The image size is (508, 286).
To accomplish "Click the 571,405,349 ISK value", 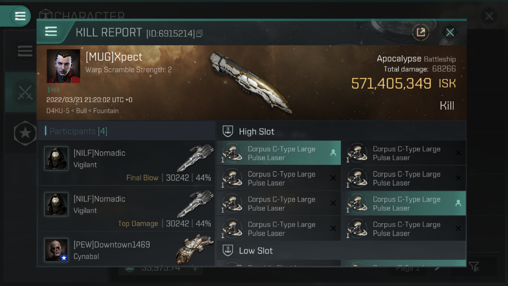I will tap(391, 83).
